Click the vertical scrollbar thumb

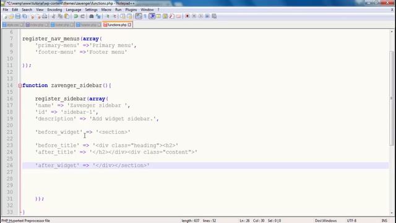pos(391,98)
